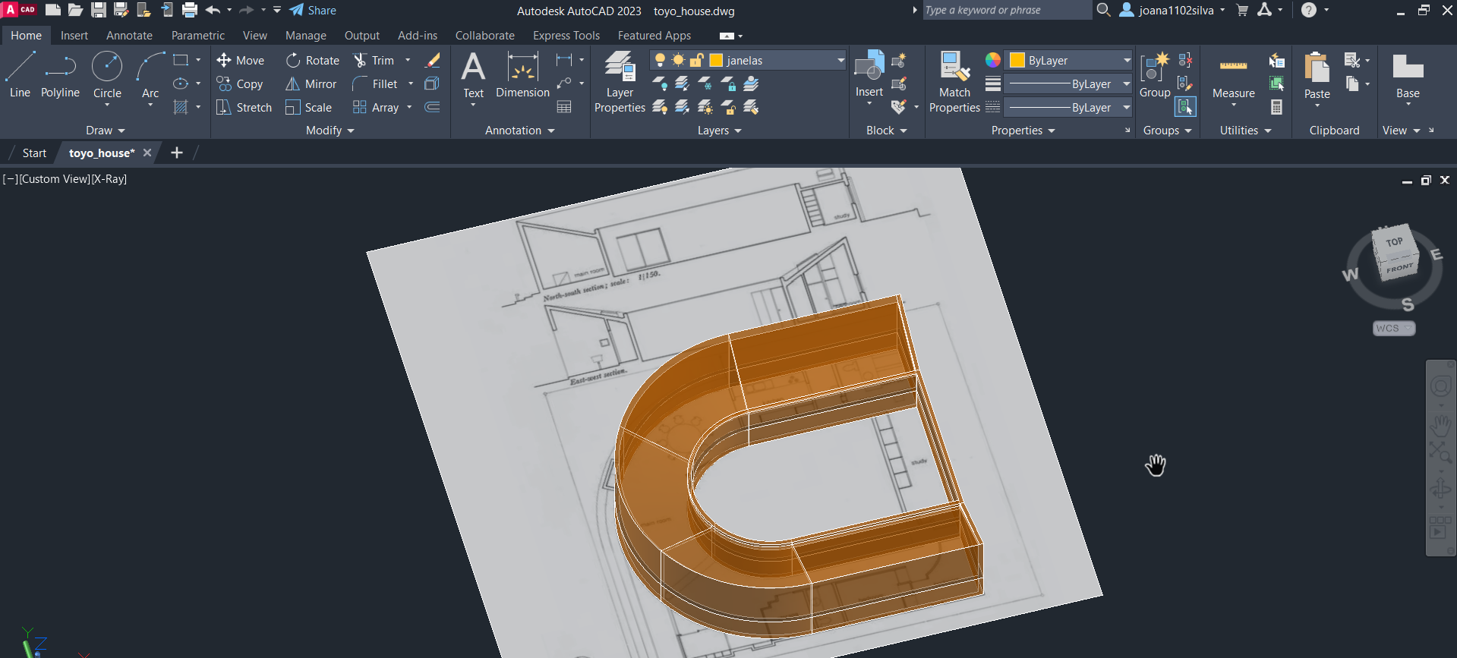Activate the Circle tool
This screenshot has height=658, width=1457.
click(x=107, y=75)
